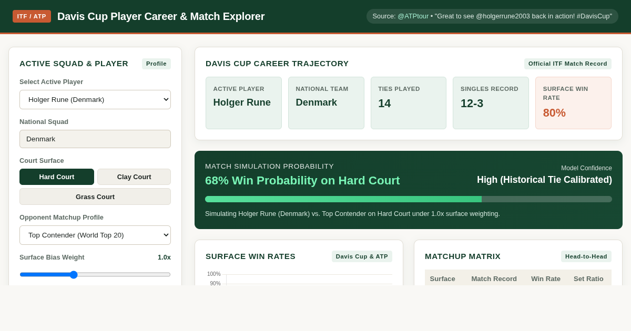Click the Matchup Matrix heading
Image resolution: width=631 pixels, height=331 pixels.
click(x=463, y=256)
